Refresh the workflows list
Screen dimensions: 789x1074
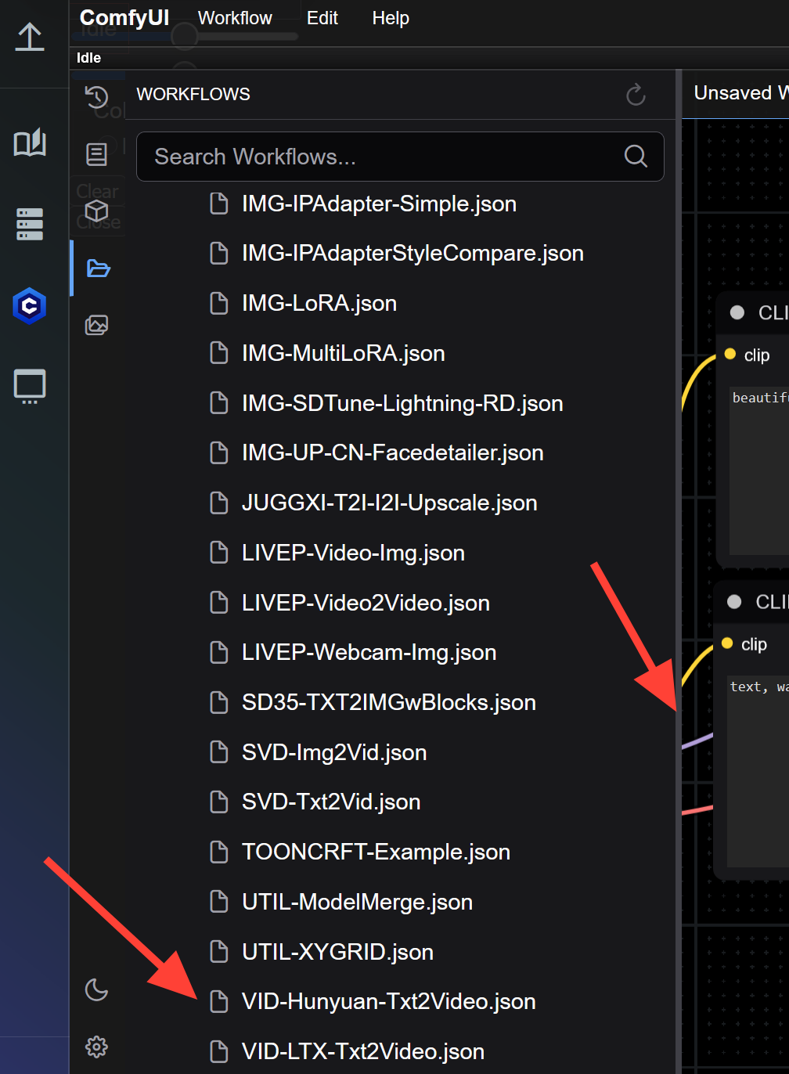[635, 95]
